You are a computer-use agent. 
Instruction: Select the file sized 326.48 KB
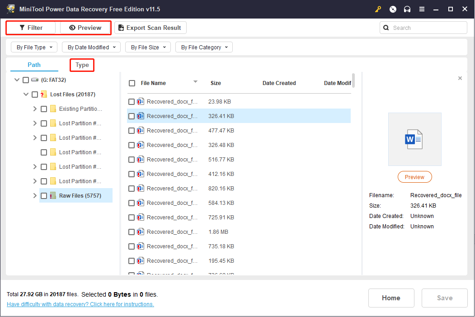coord(239,145)
